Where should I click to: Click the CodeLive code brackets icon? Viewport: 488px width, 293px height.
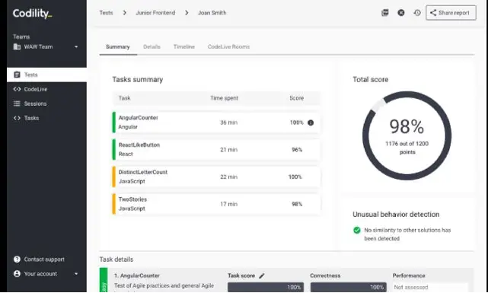click(x=17, y=89)
